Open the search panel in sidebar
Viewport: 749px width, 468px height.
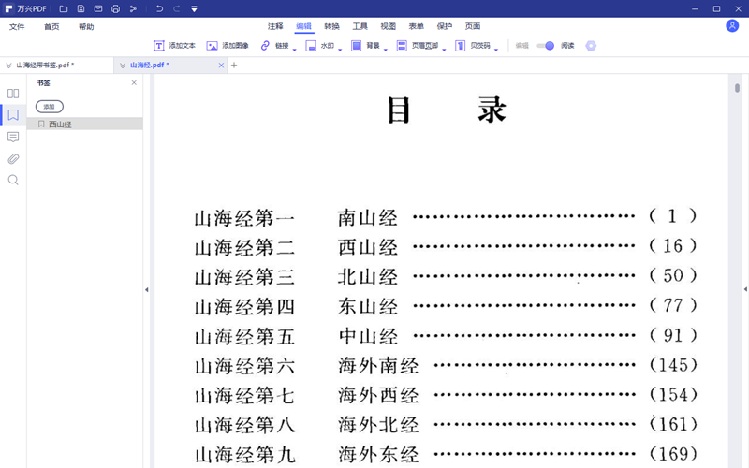(x=13, y=180)
